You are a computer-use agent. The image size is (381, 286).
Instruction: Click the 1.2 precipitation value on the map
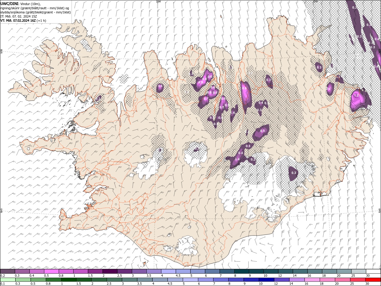(356, 96)
